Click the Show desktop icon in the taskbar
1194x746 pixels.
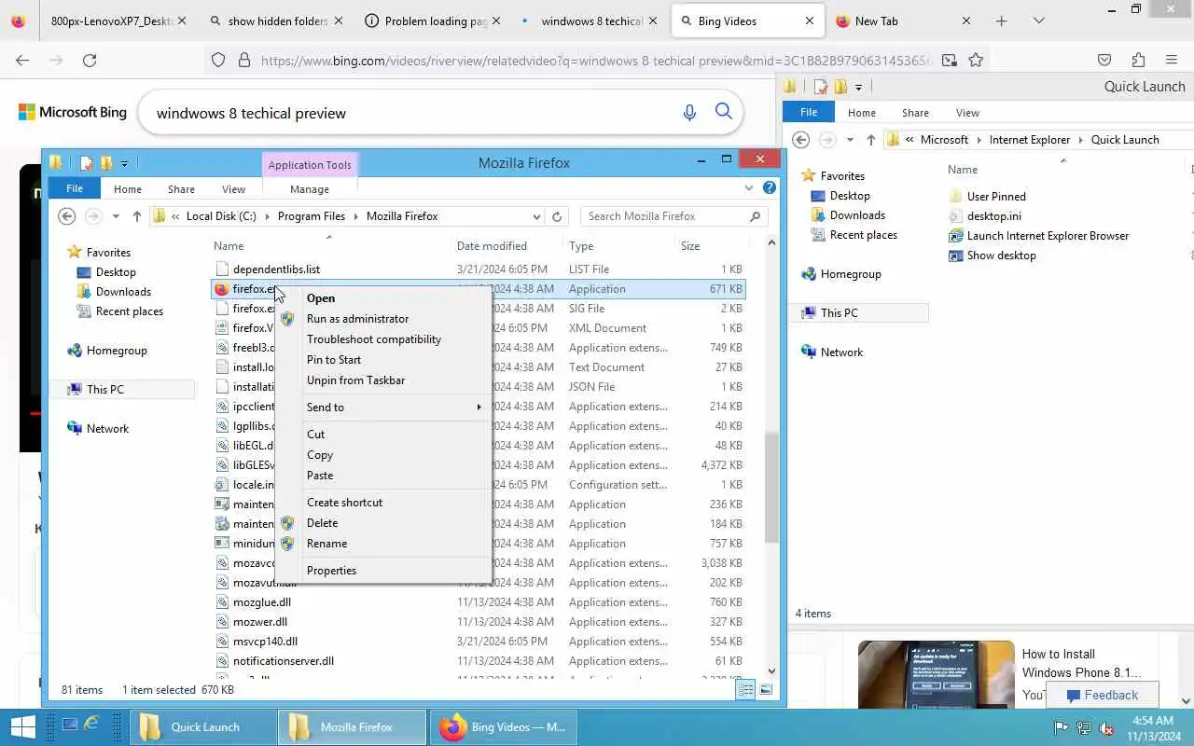(70, 724)
